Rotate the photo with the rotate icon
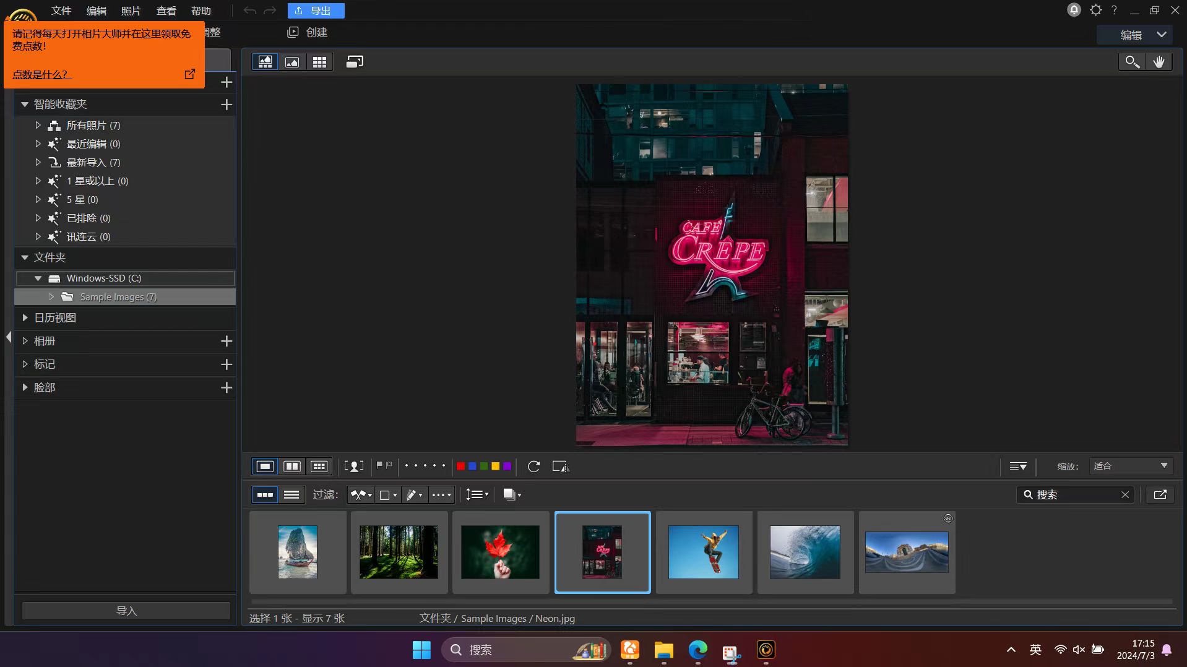The height and width of the screenshot is (667, 1187). coord(533,467)
